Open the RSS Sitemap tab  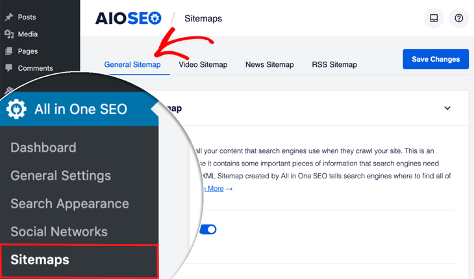coord(334,64)
